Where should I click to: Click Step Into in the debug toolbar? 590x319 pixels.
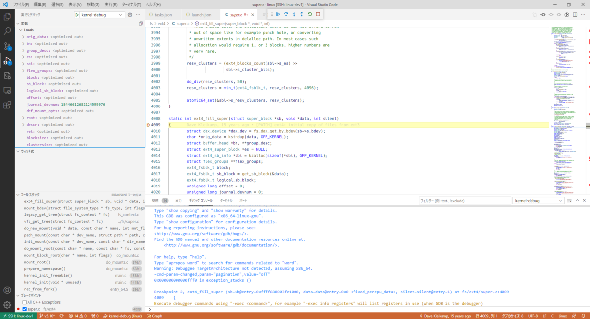[x=294, y=14]
